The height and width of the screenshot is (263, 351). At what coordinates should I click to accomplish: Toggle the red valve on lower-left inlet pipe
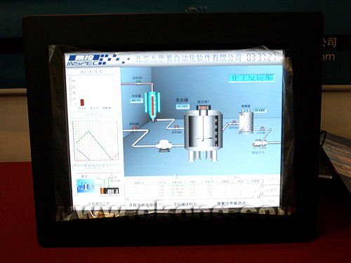(x=134, y=128)
